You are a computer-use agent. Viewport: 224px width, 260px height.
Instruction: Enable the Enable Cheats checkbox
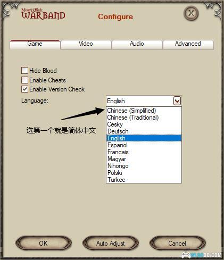point(24,80)
